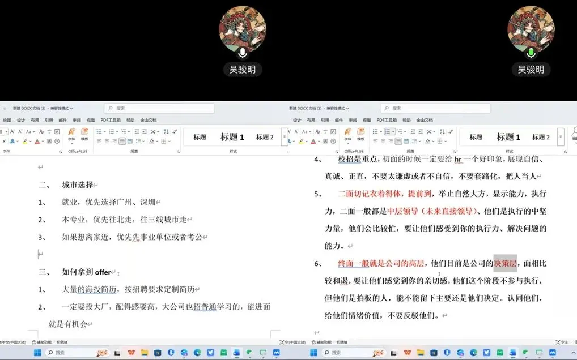Click grow font icon in left Word window
Viewport: 577px width, 360px height.
pyautogui.click(x=12, y=131)
